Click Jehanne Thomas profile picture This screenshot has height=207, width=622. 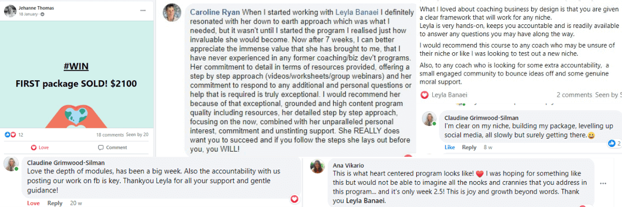pos(10,11)
